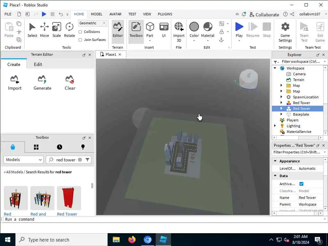The image size is (328, 246).
Task: Click Import 3D
Action: pos(179,32)
